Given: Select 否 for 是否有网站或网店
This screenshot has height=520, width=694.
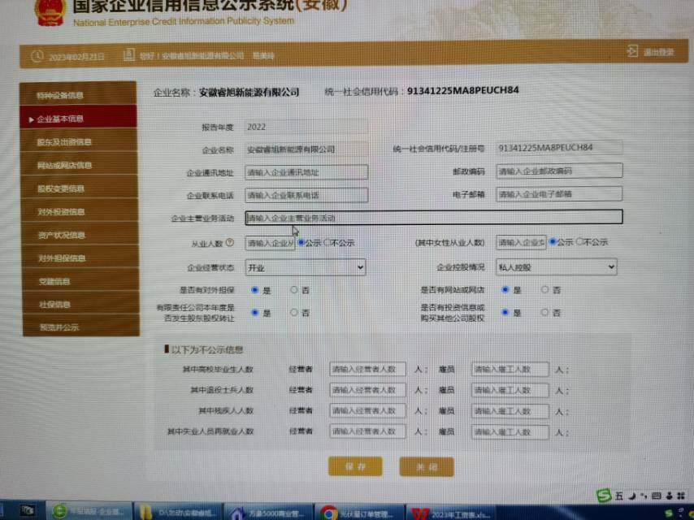Looking at the screenshot, I should (x=544, y=290).
